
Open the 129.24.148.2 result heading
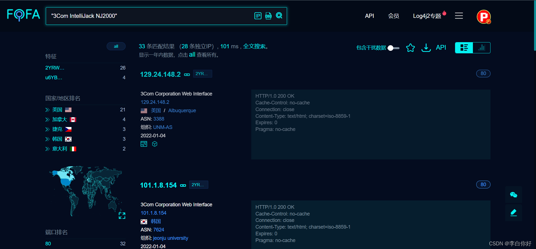point(160,75)
